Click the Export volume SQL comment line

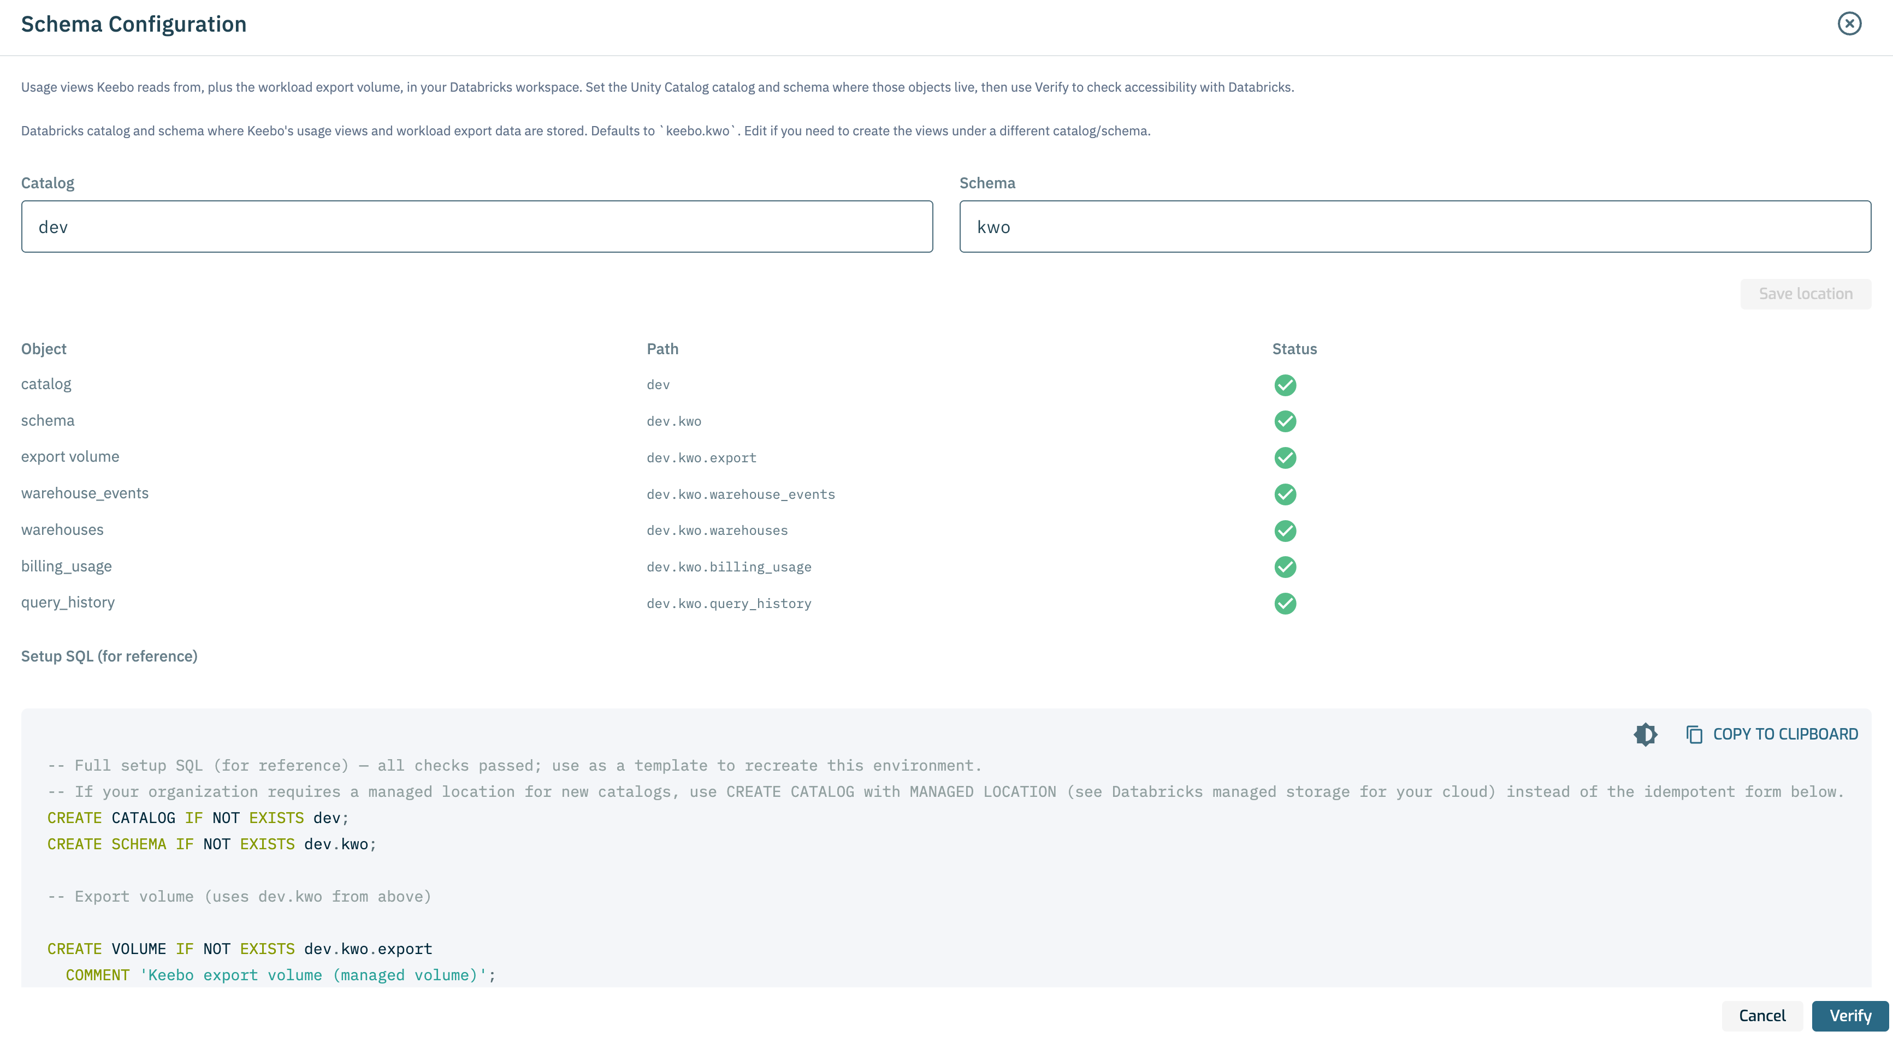pyautogui.click(x=239, y=896)
